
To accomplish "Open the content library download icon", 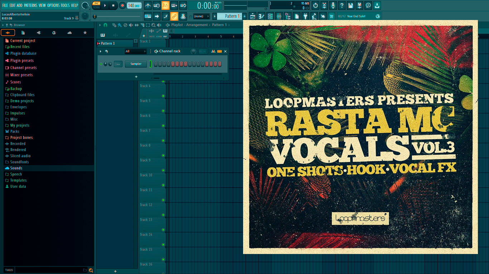I will [377, 5].
